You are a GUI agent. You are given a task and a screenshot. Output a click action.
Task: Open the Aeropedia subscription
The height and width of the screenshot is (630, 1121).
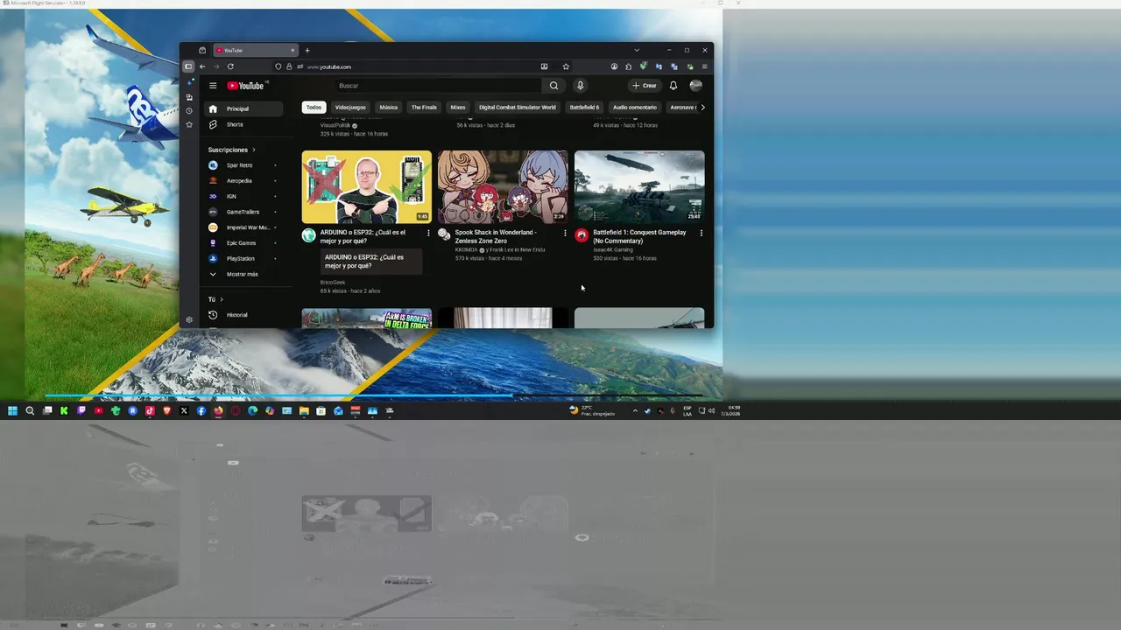(x=243, y=181)
